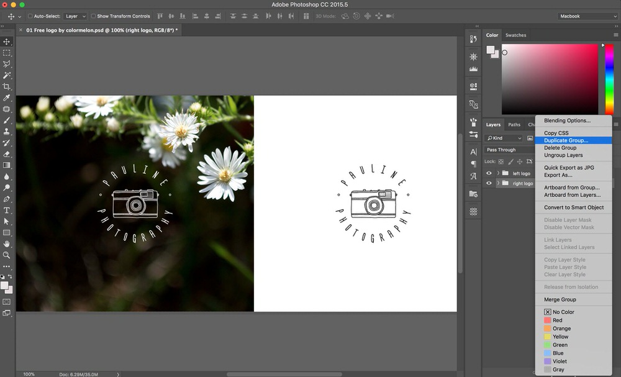Image resolution: width=621 pixels, height=377 pixels.
Task: Open the Histogram panel icon
Action: click(473, 68)
